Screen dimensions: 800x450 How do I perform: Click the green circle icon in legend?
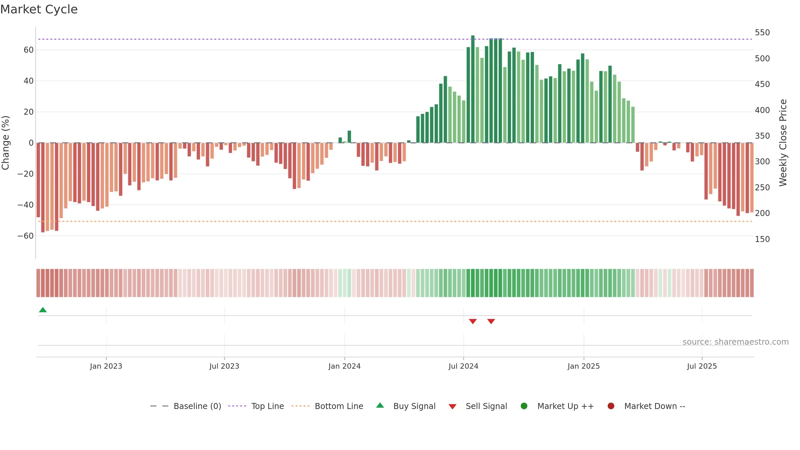[x=524, y=406]
